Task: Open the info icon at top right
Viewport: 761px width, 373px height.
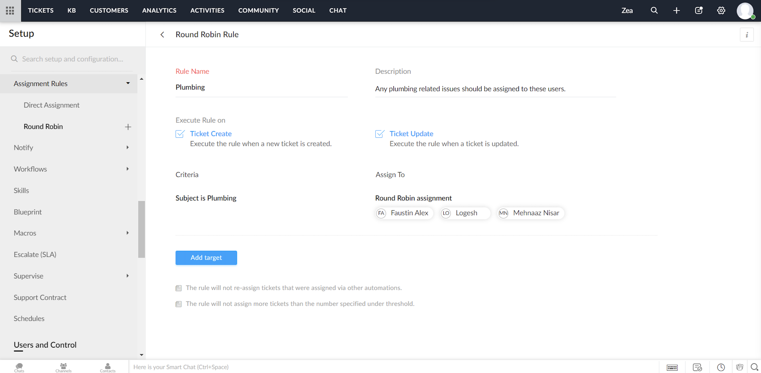Action: tap(747, 35)
